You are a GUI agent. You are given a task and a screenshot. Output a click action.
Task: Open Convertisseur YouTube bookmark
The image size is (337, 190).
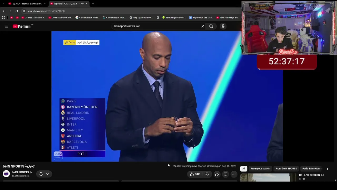click(114, 18)
